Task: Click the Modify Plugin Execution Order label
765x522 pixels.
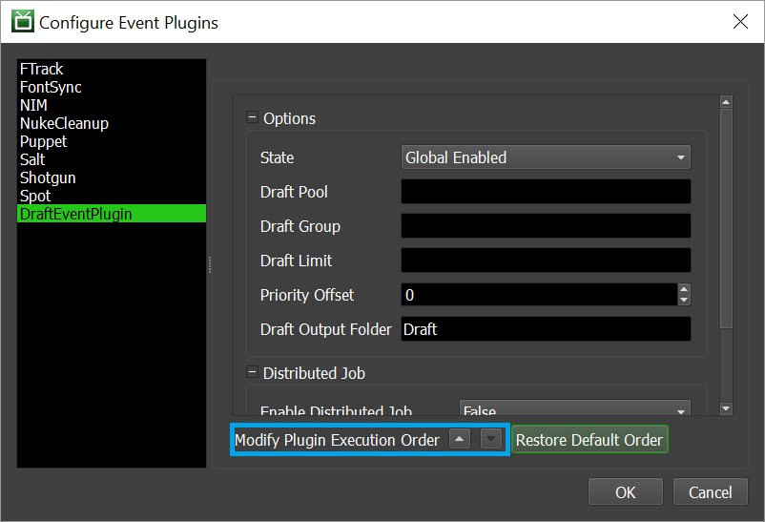Action: tap(337, 440)
